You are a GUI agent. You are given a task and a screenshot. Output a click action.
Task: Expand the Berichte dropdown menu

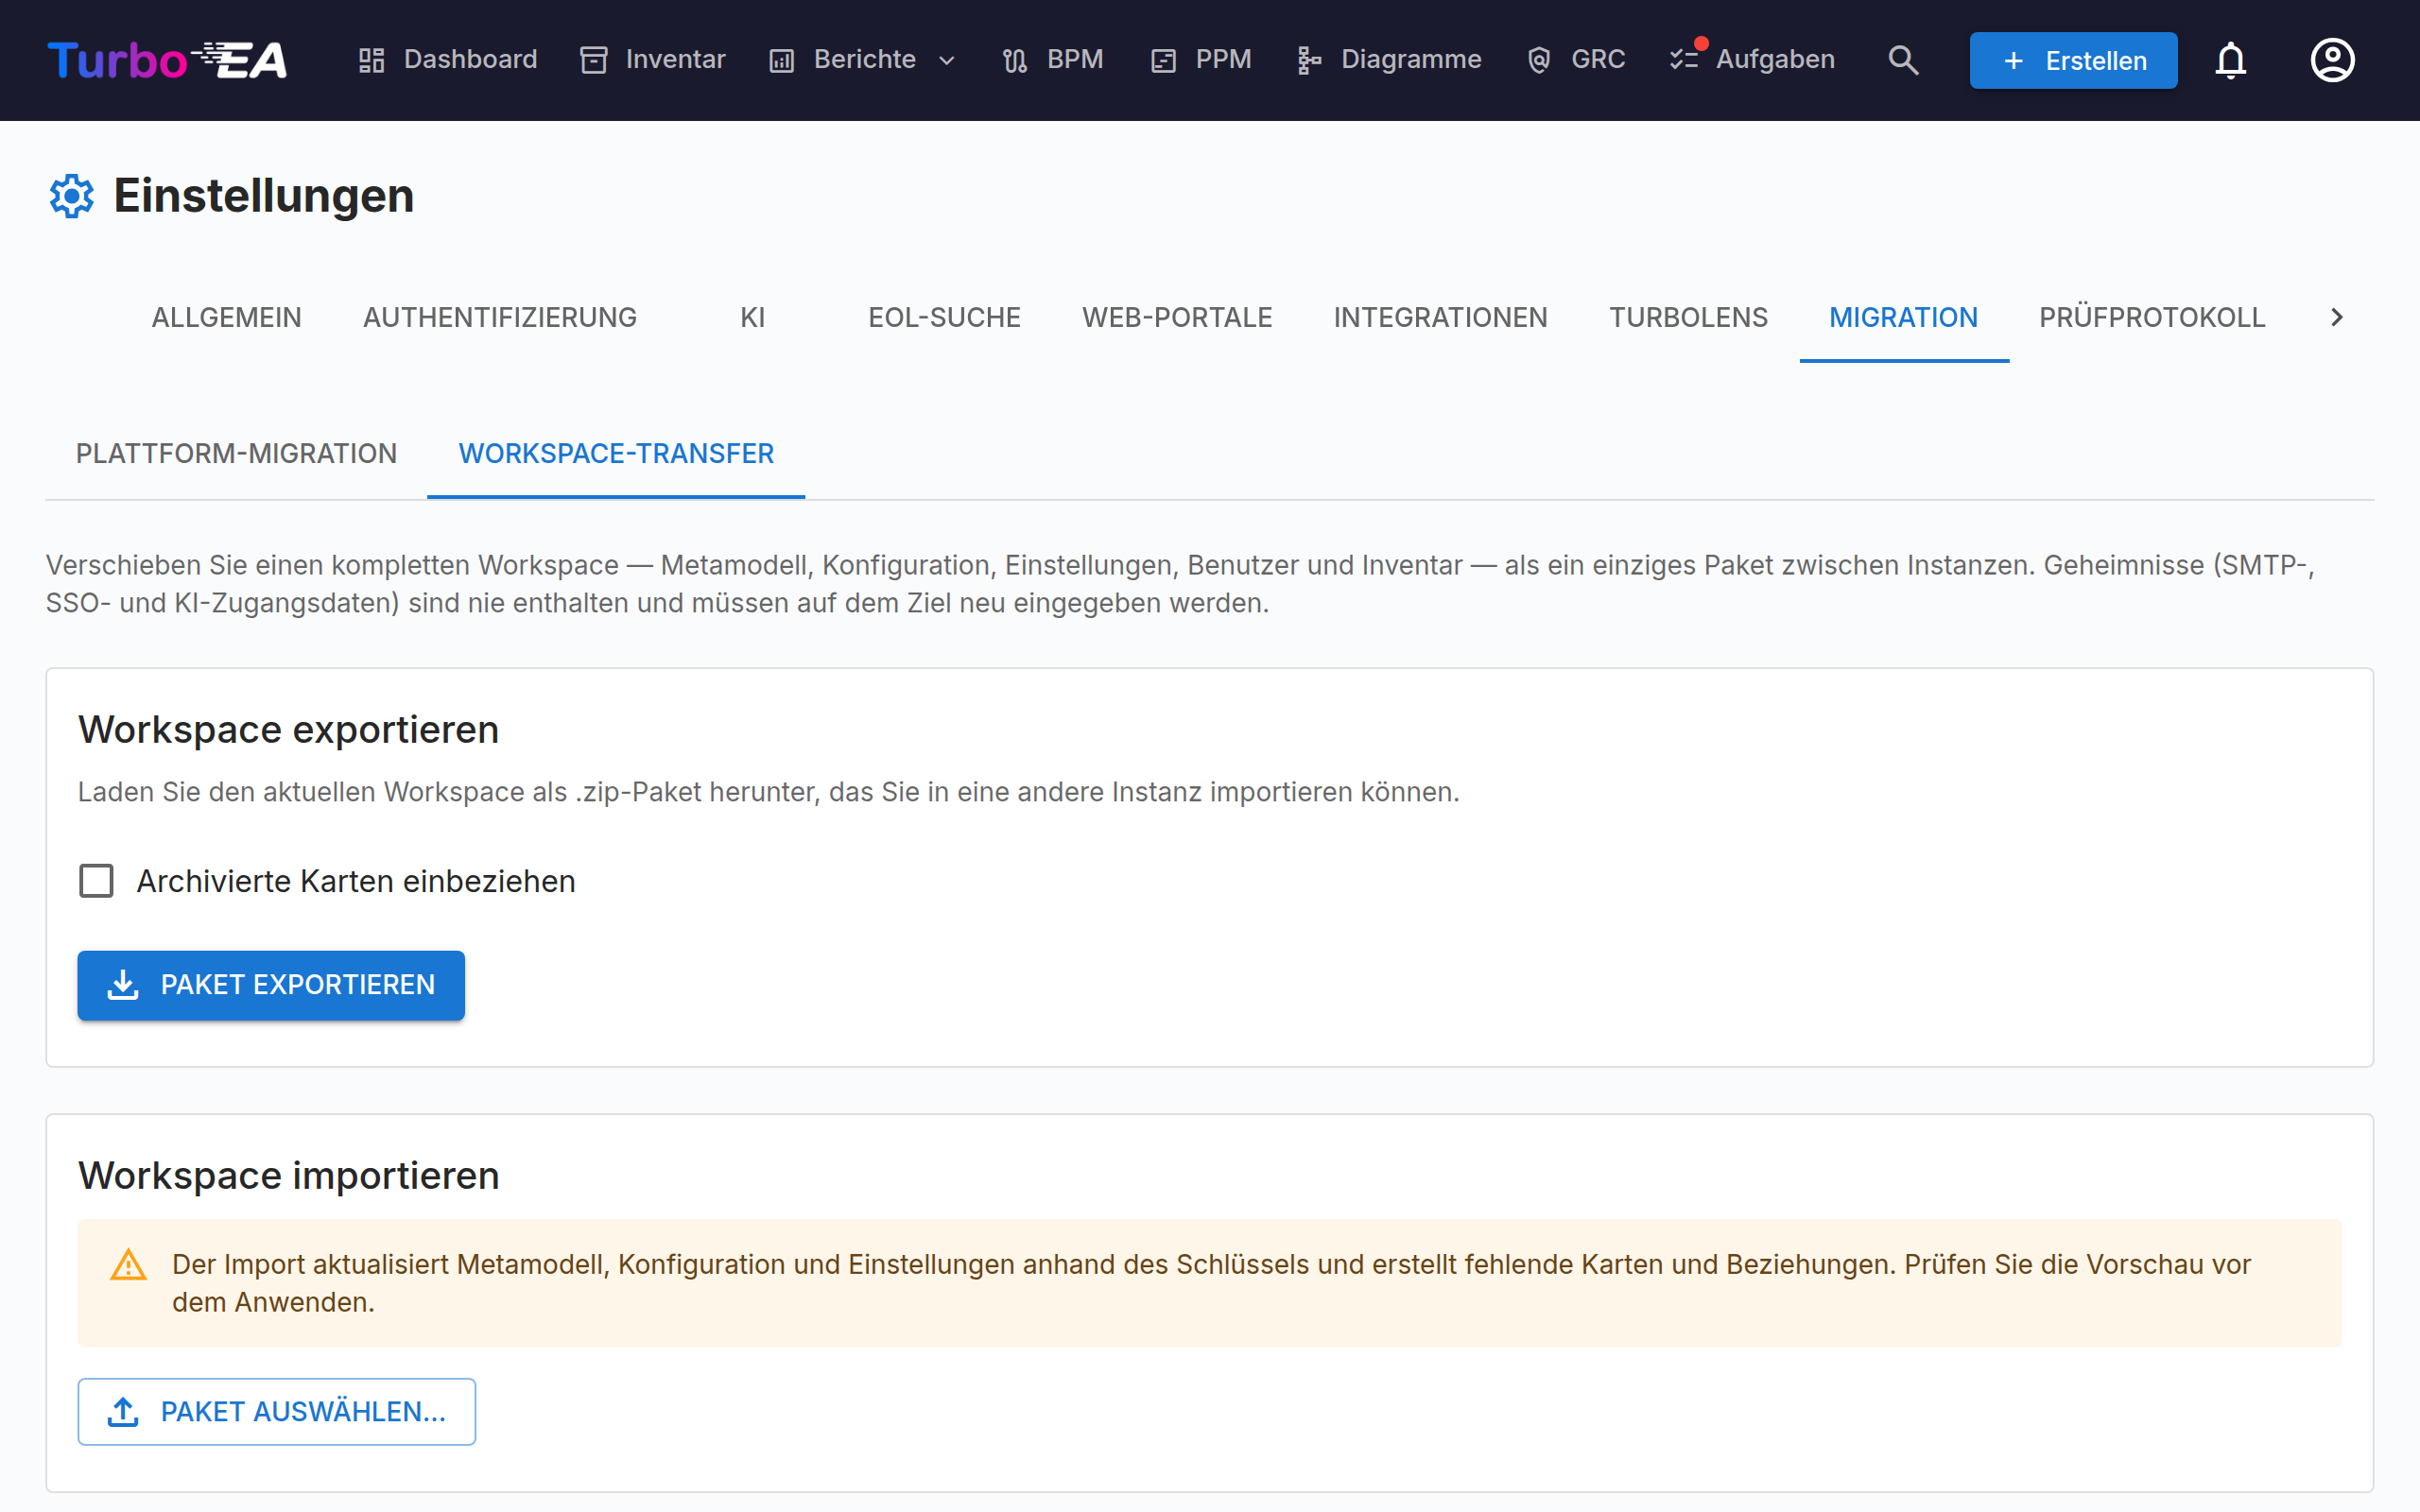(863, 60)
